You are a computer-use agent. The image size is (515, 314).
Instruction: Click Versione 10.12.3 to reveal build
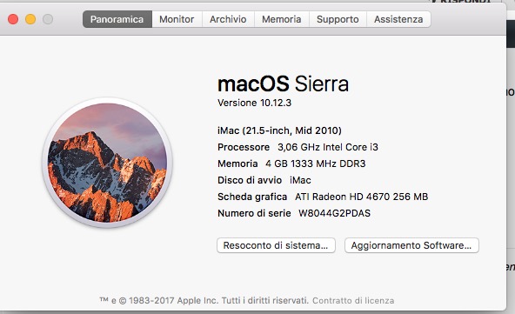(254, 103)
